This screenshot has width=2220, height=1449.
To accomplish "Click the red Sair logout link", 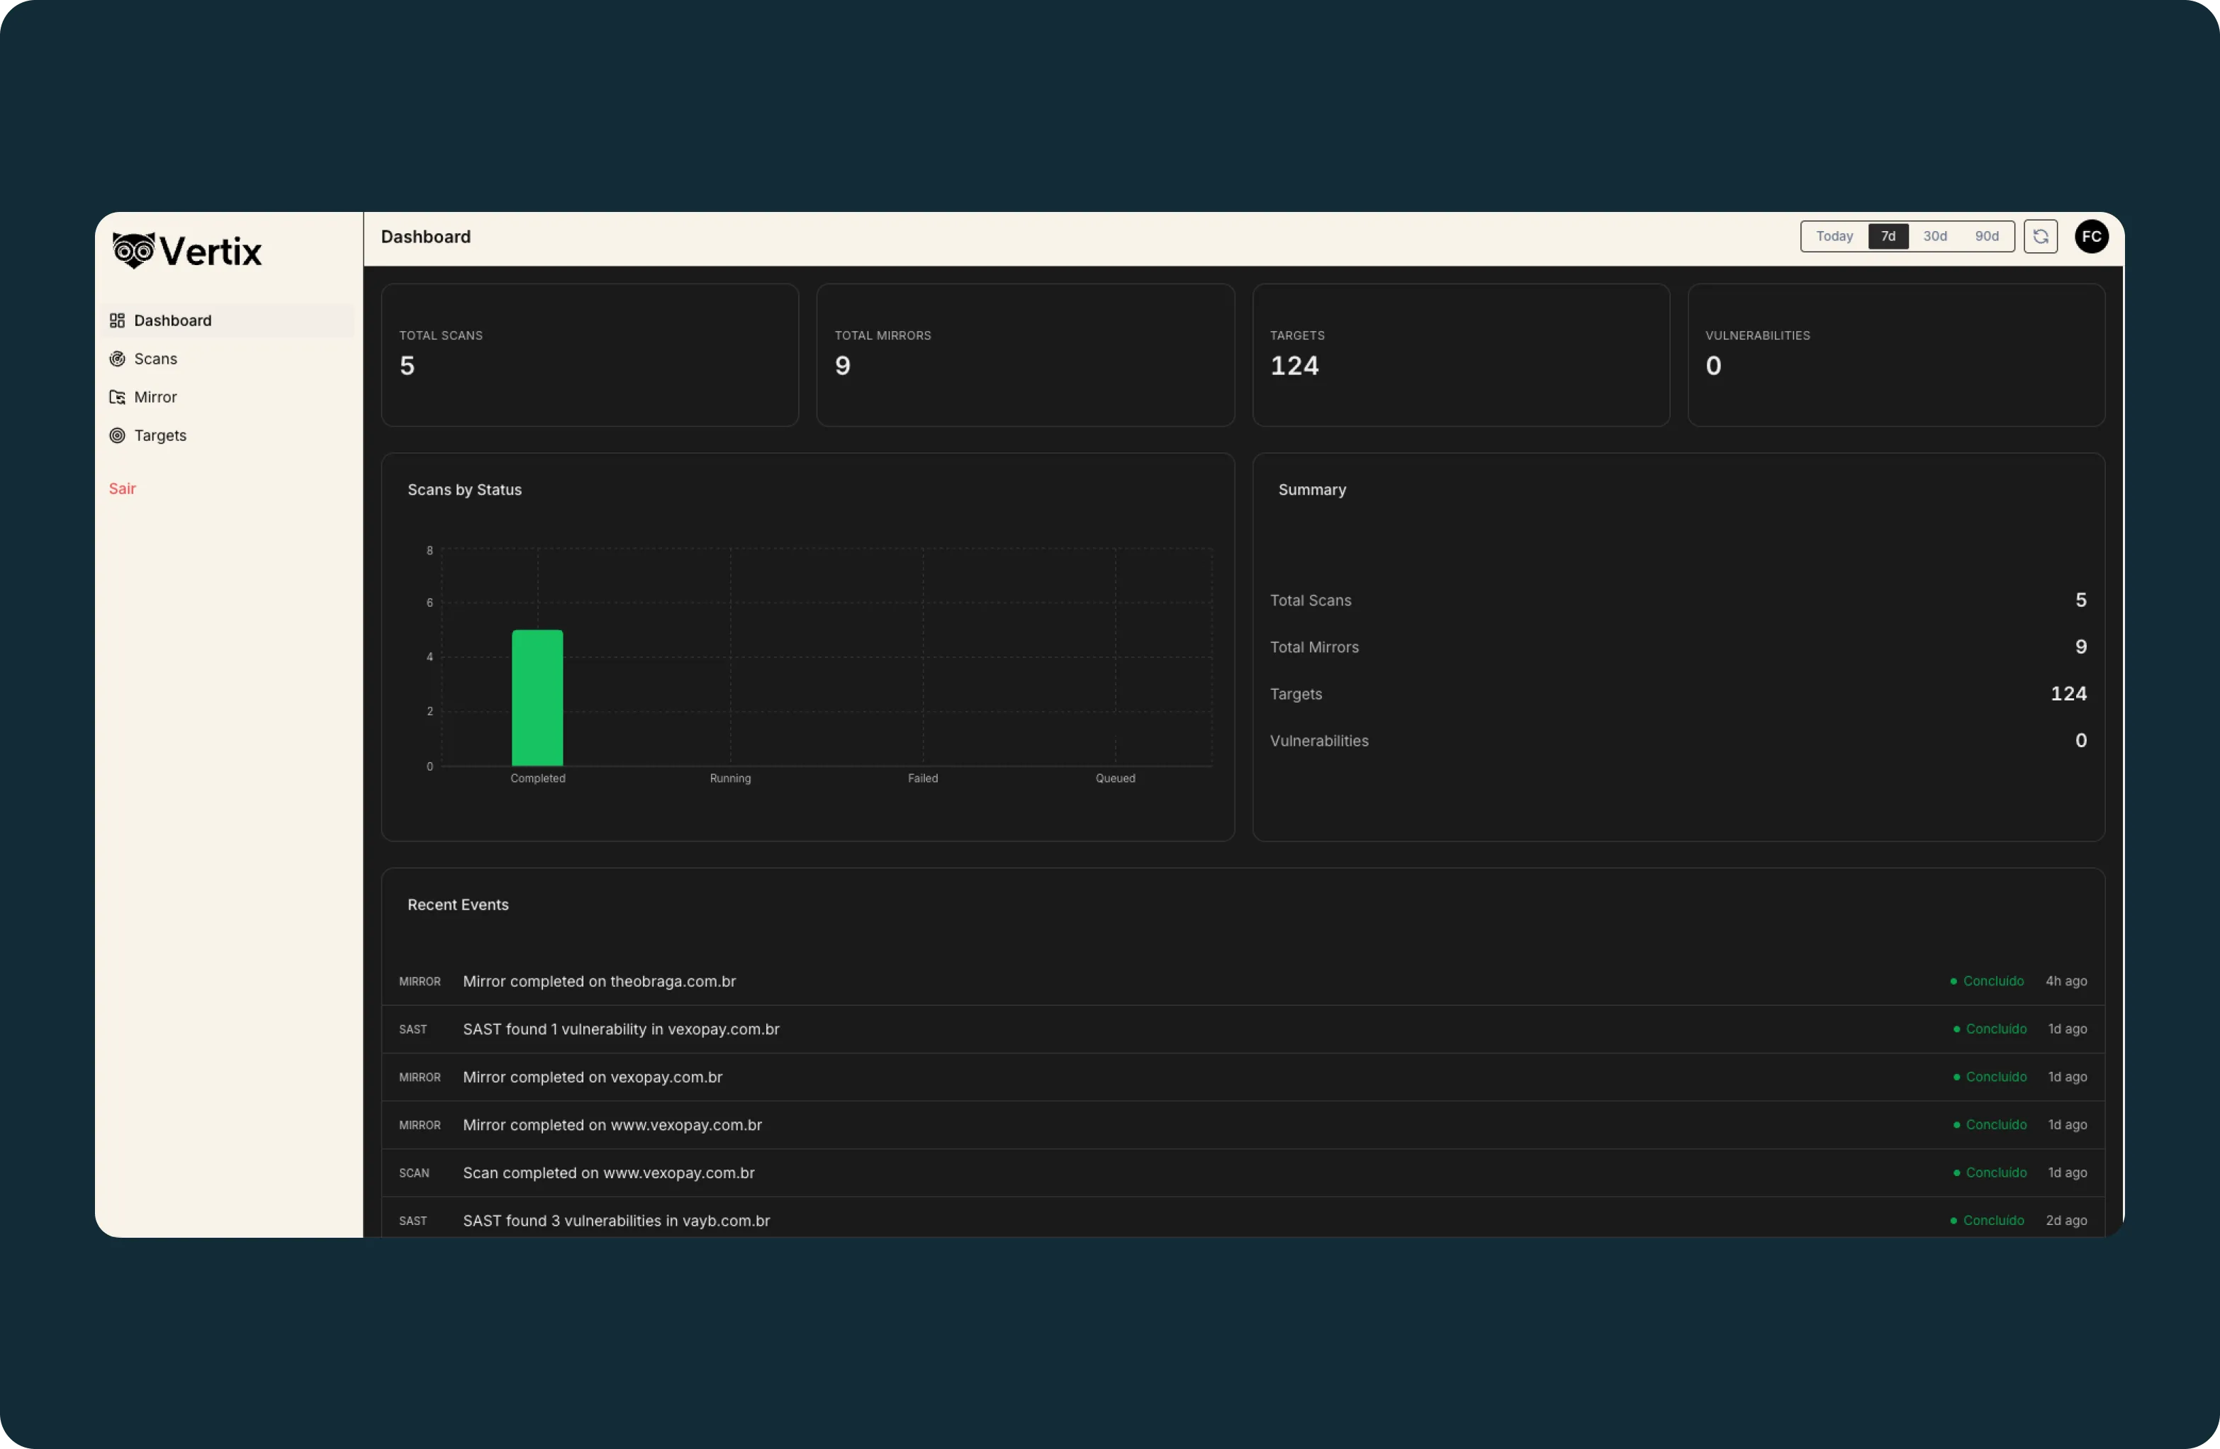I will pos(122,488).
